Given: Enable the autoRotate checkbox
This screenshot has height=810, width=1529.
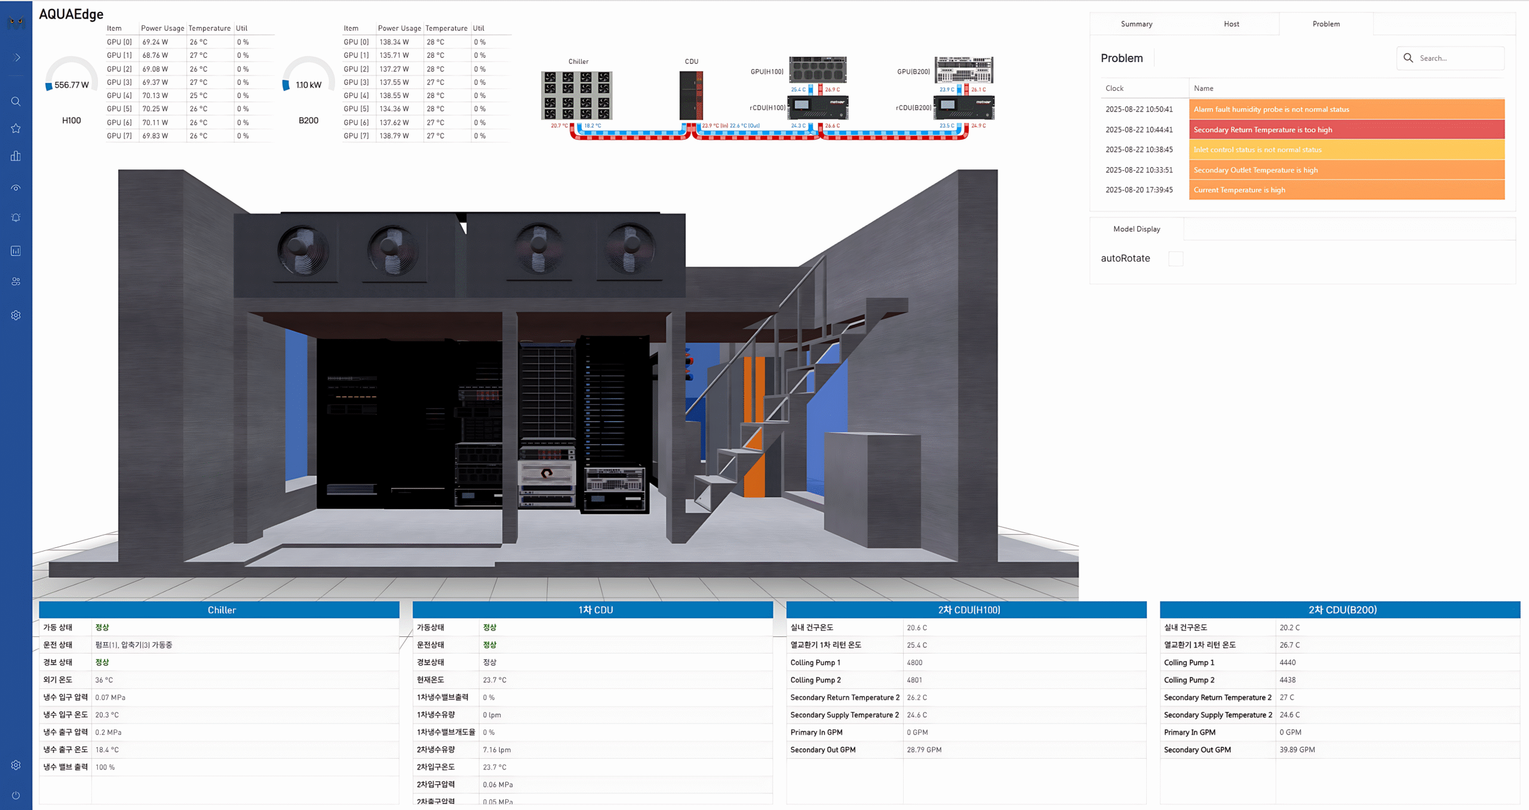Looking at the screenshot, I should coord(1175,258).
